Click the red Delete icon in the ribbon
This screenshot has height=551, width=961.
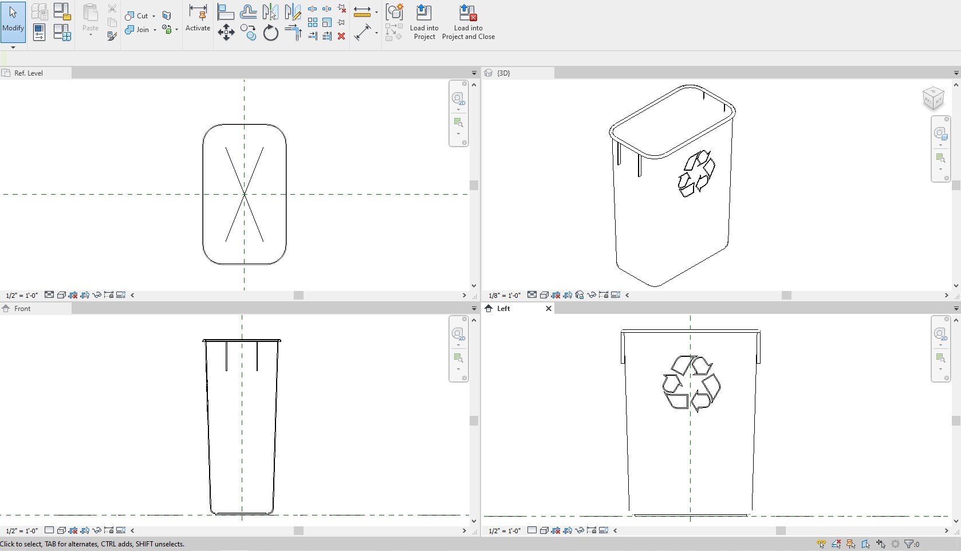[x=342, y=36]
